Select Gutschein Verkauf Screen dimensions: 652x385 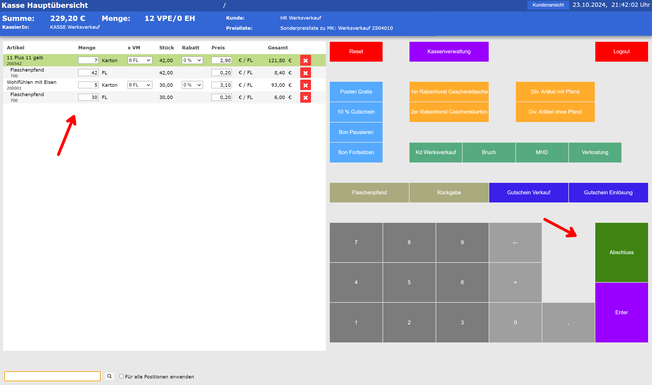528,192
